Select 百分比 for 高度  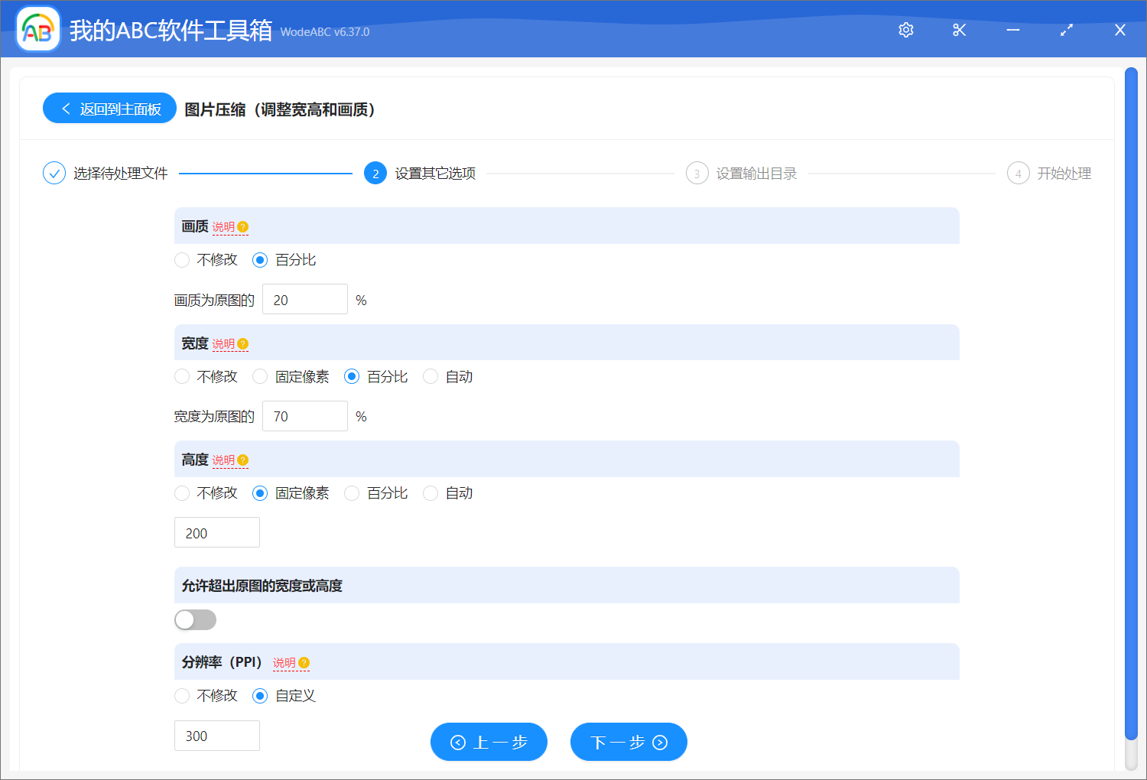tap(351, 493)
